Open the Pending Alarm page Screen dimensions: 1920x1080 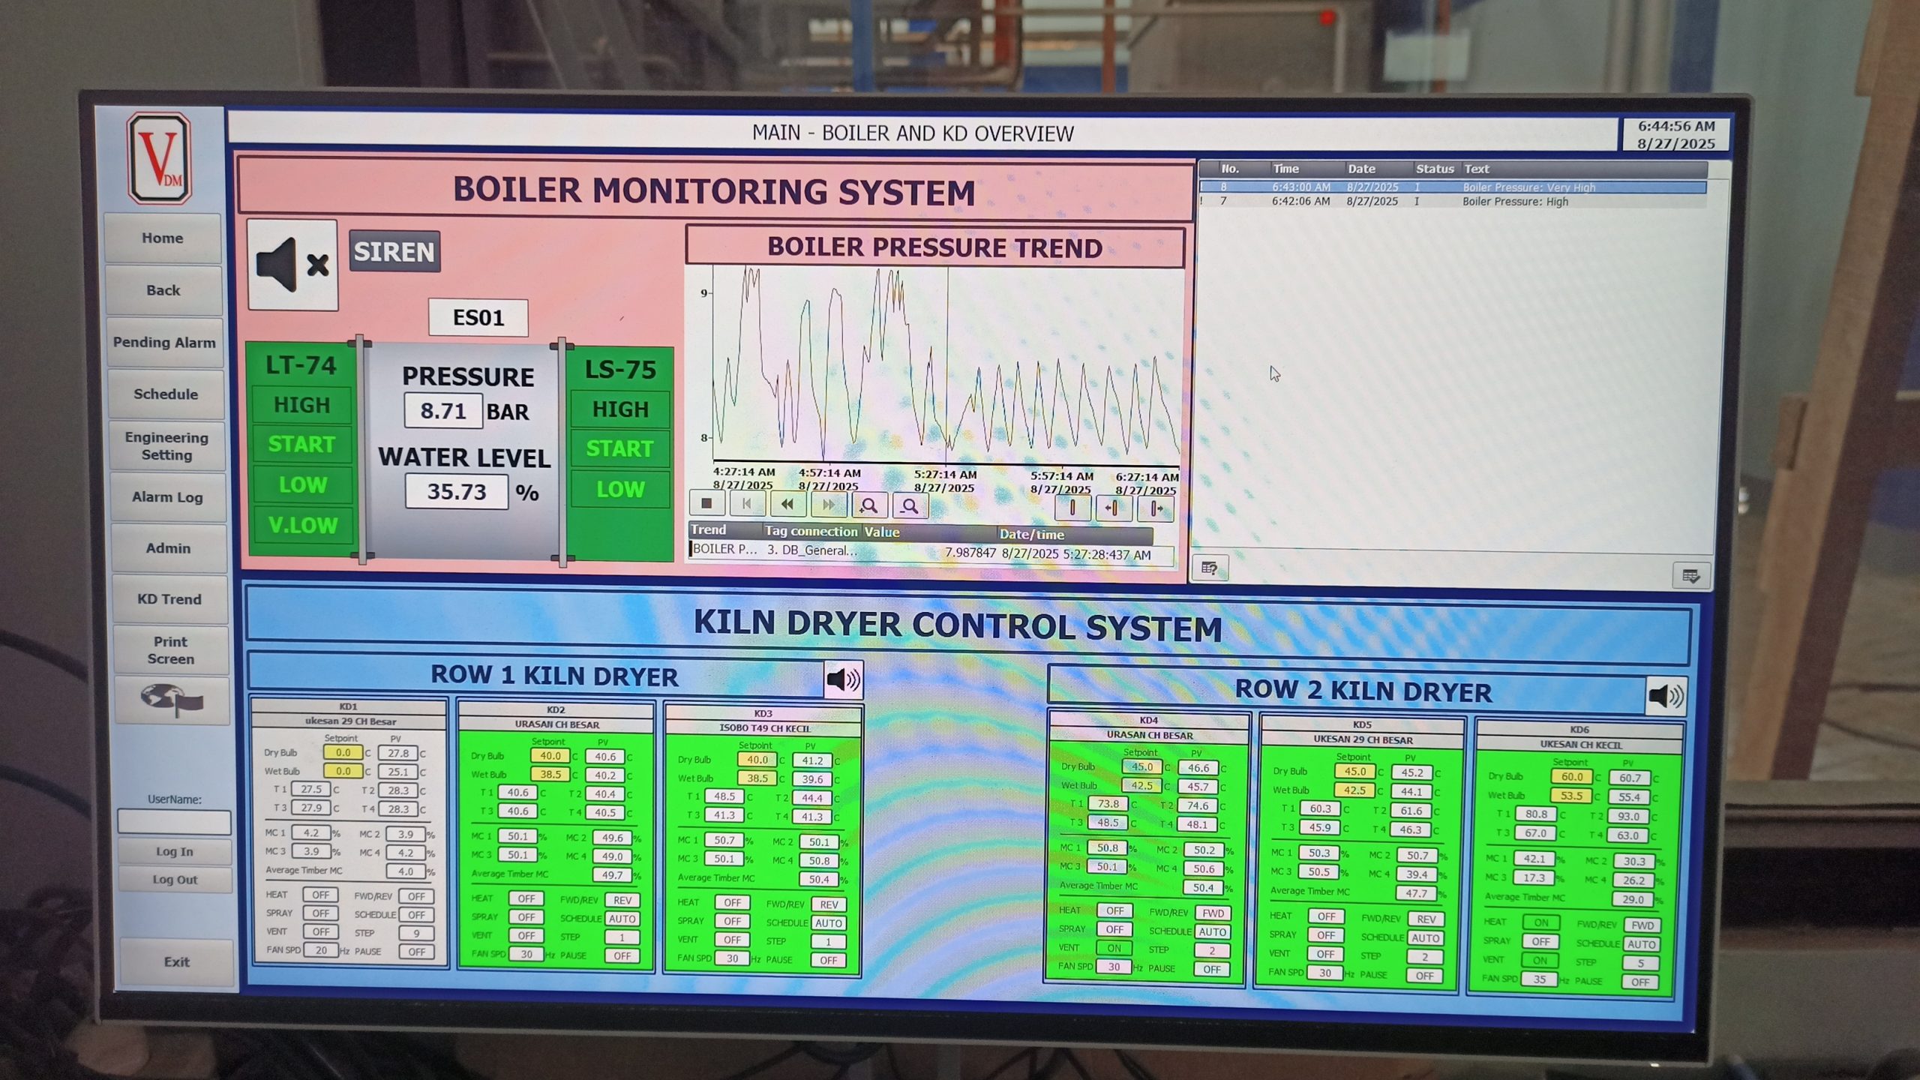[x=164, y=343]
